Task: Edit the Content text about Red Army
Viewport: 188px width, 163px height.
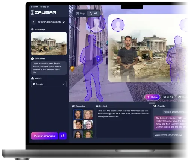Action: pos(124,123)
